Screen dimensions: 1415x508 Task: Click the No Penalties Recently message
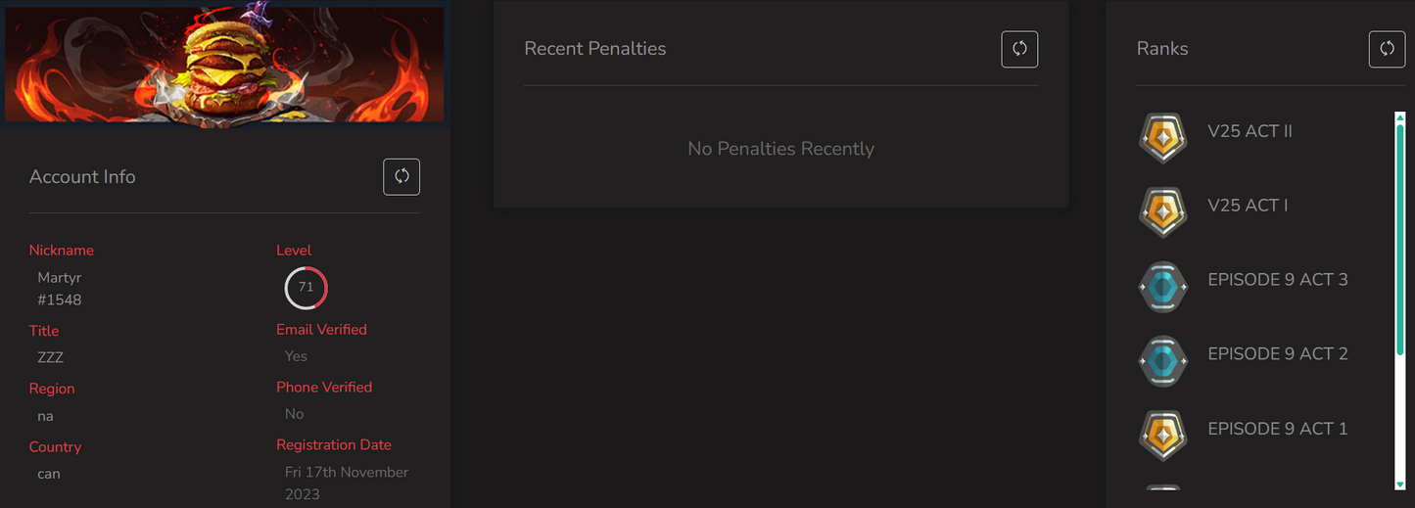click(780, 149)
